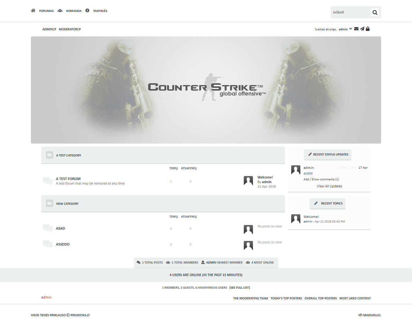Click the 27 Apr status date
The image size is (412, 326).
[x=363, y=168]
